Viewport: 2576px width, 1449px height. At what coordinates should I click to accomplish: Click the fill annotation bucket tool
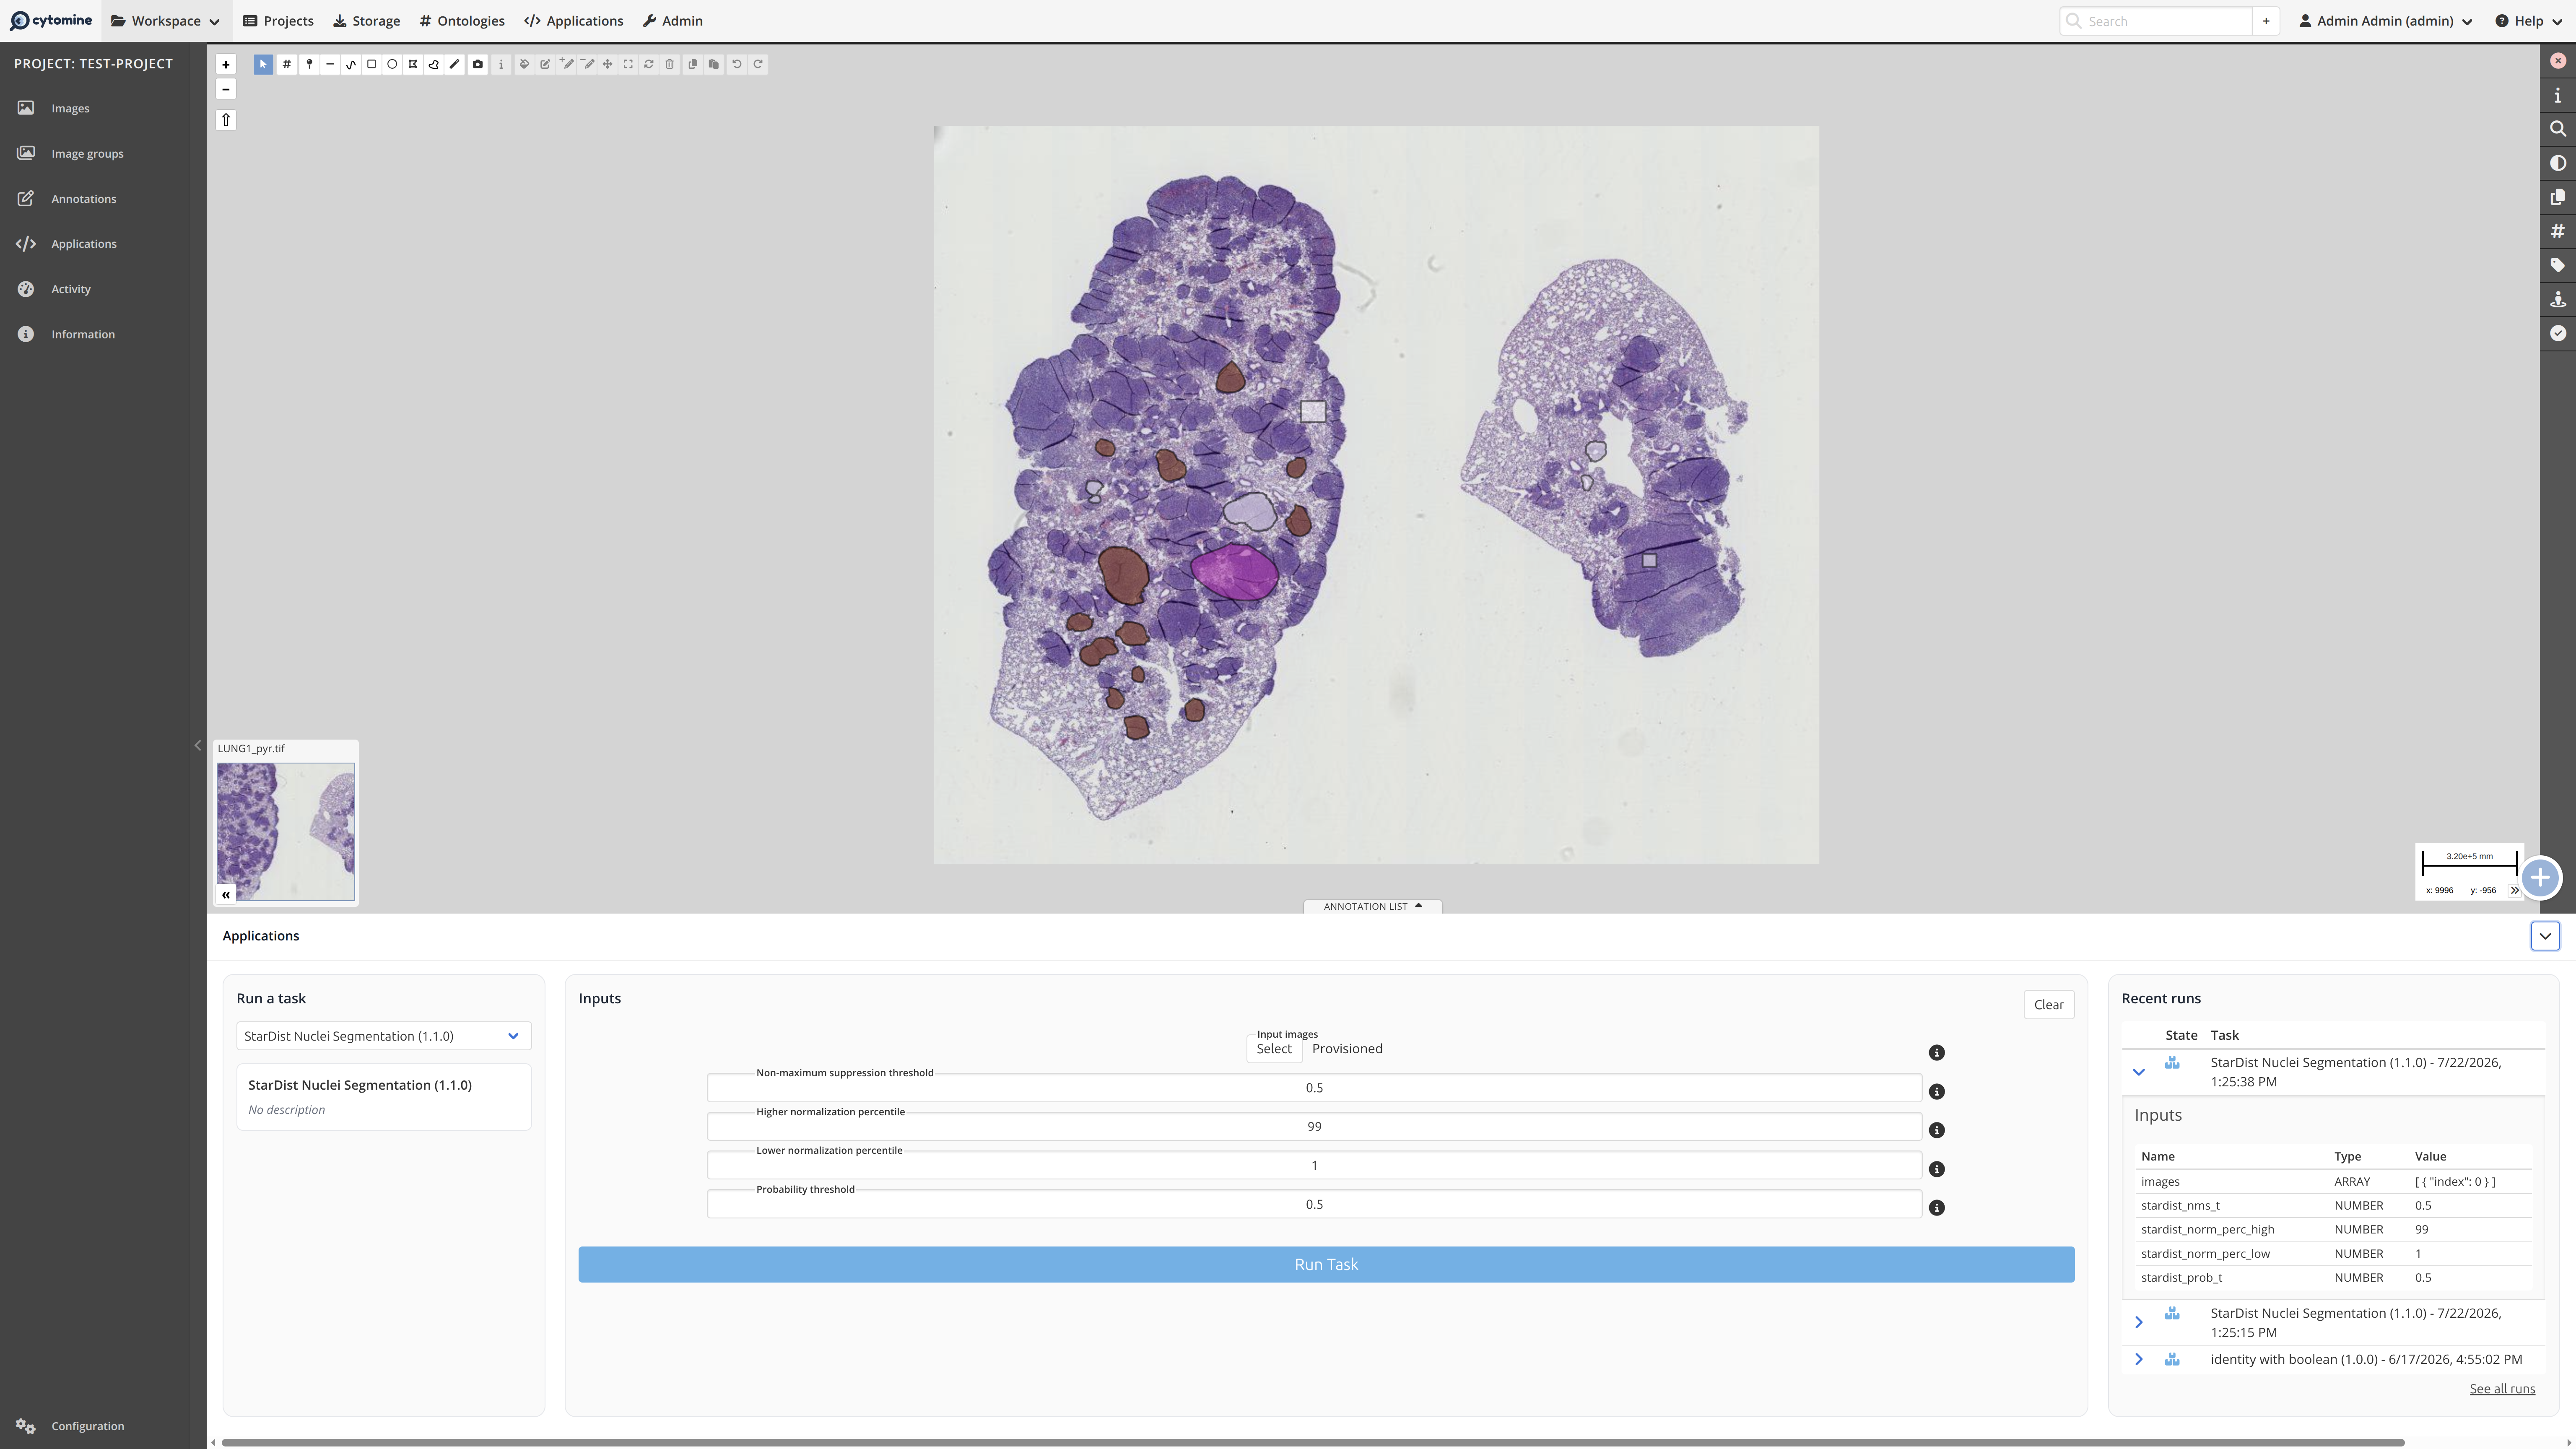[524, 64]
